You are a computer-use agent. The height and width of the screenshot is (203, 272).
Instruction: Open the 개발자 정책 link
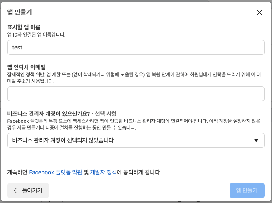pyautogui.click(x=104, y=172)
